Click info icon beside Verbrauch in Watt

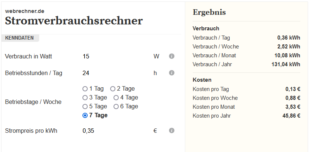click(x=172, y=56)
